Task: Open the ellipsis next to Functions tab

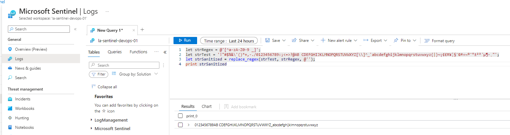Action: (x=156, y=52)
